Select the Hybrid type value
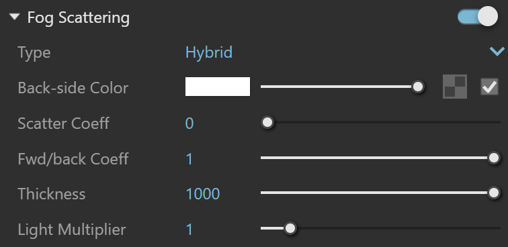The image size is (508, 247). (208, 53)
